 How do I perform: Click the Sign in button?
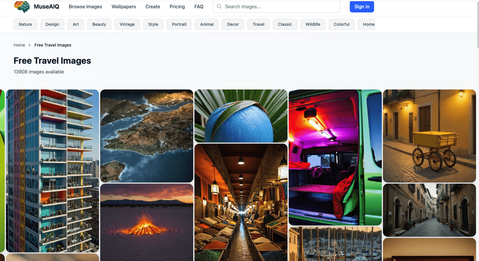coord(362,7)
